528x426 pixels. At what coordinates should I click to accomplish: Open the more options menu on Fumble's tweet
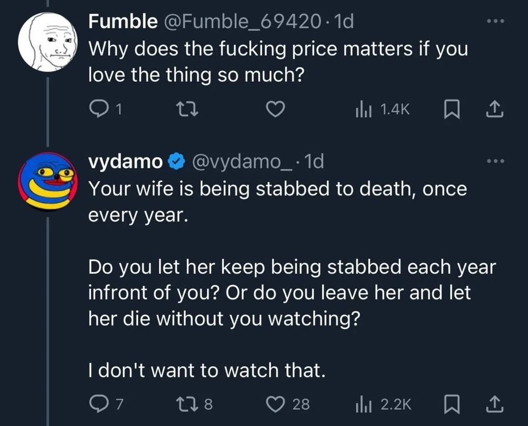point(495,20)
